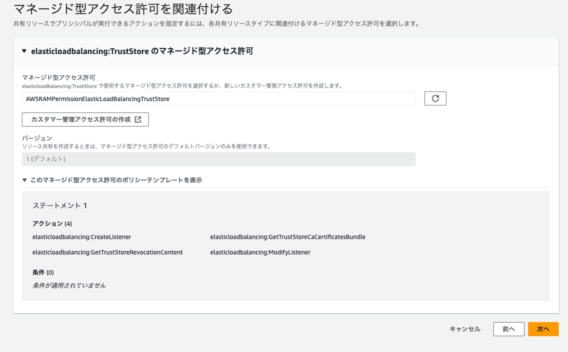
Task: Click the 条件 (0) label
Action: pyautogui.click(x=43, y=272)
